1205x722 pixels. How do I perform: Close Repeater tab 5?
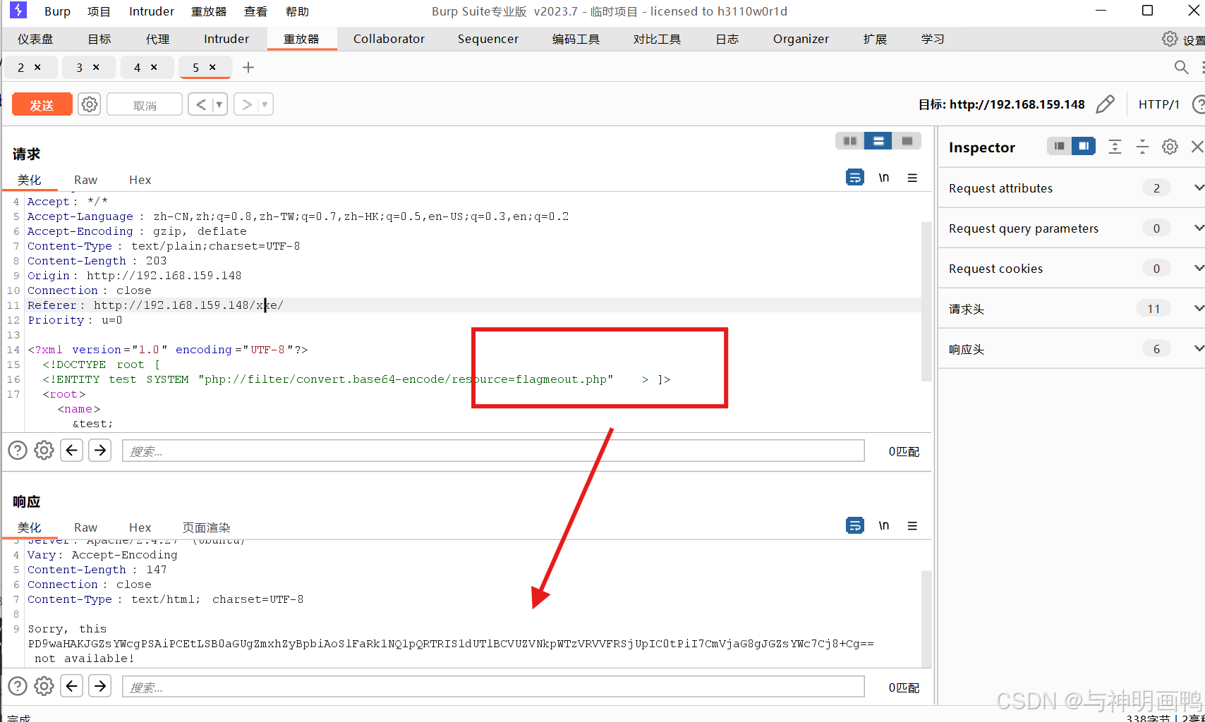coord(212,67)
